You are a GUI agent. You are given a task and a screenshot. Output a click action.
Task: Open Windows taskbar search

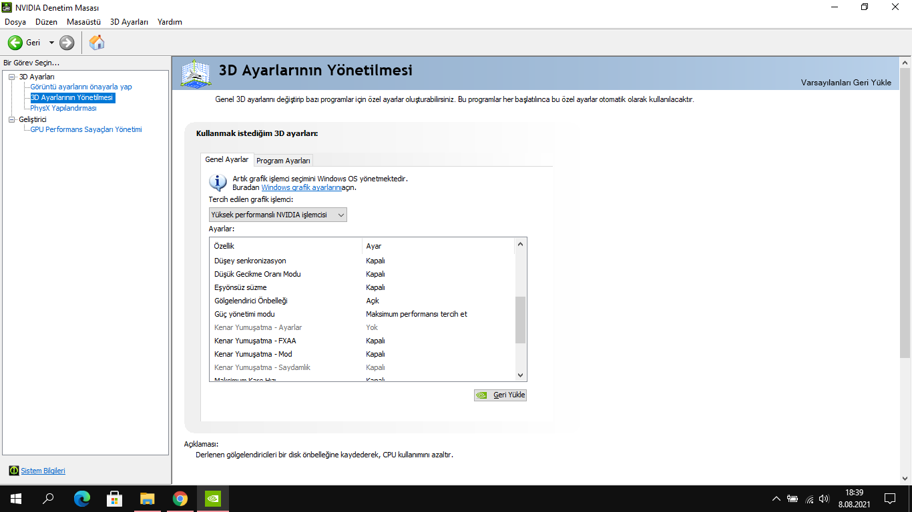[x=48, y=499]
